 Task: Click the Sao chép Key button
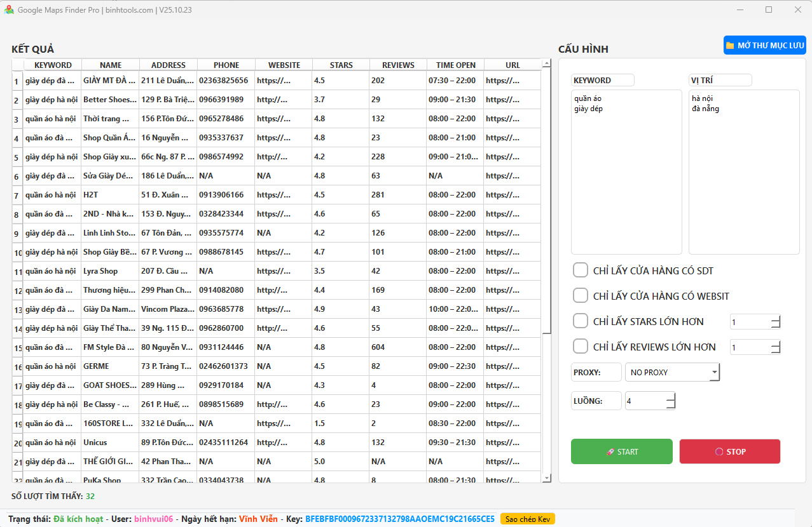526,518
